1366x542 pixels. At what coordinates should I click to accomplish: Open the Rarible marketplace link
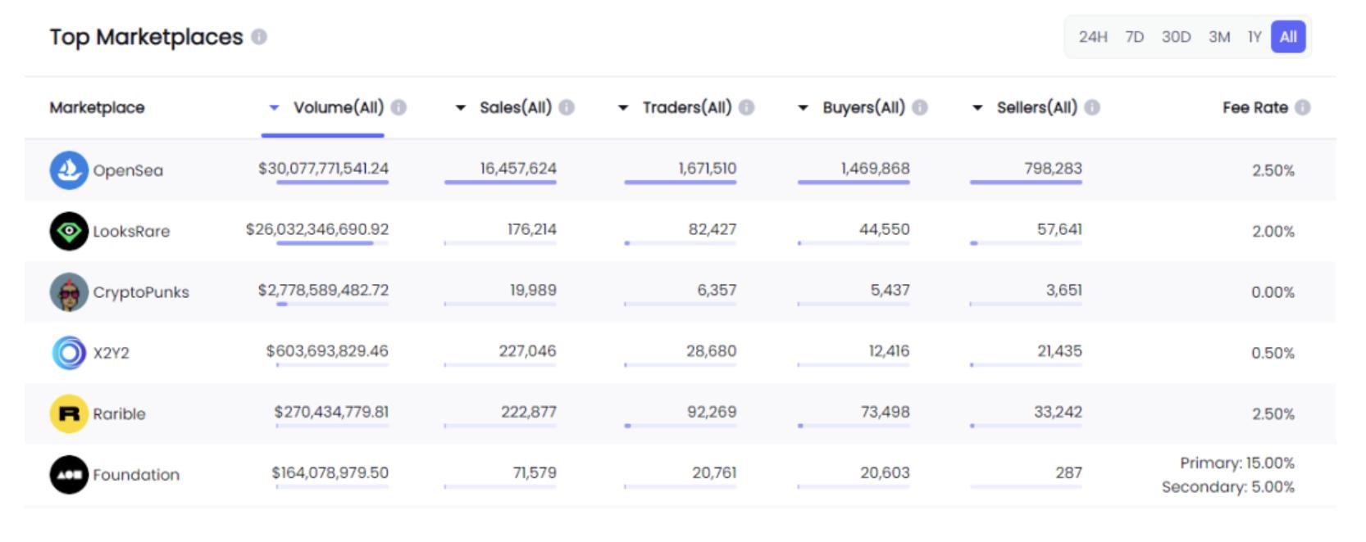tap(119, 413)
